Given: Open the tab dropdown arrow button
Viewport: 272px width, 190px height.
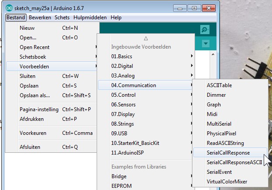Looking at the screenshot, I should [206, 43].
